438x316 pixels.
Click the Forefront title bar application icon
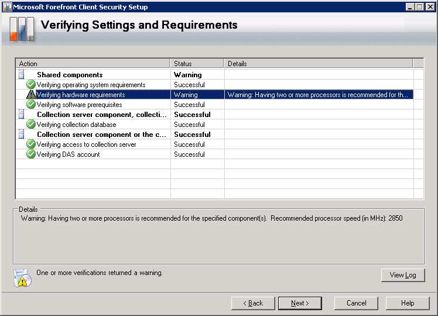[x=7, y=6]
